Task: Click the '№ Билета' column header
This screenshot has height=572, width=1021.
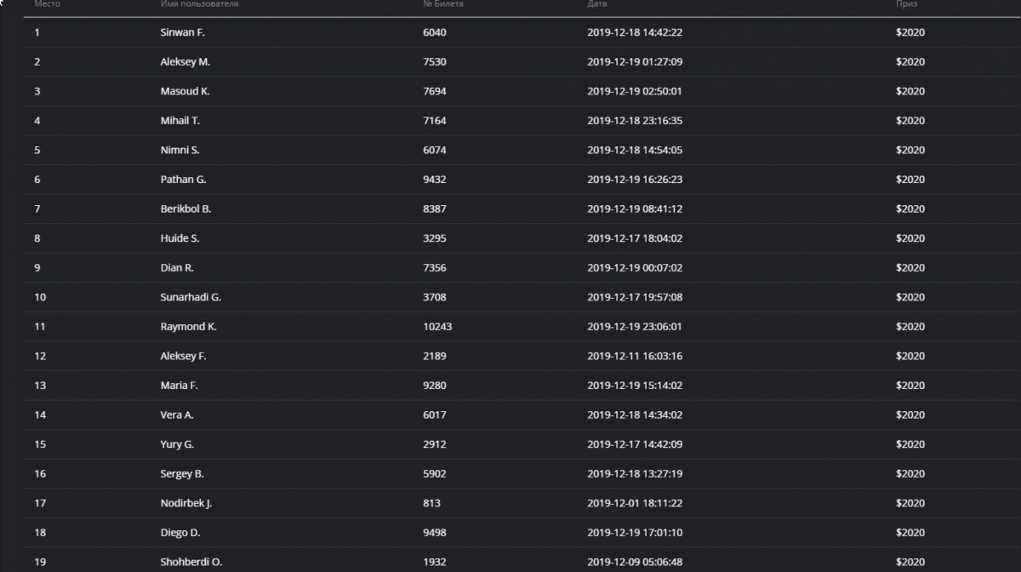Action: 442,4
